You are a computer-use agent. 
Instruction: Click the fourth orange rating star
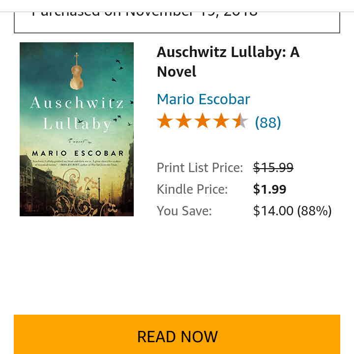pyautogui.click(x=221, y=121)
